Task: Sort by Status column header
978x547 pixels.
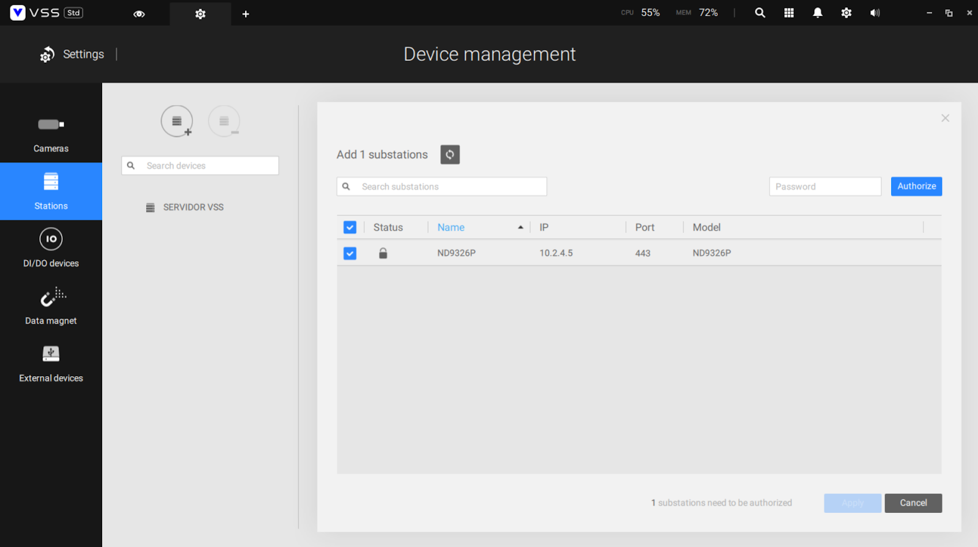Action: (388, 227)
